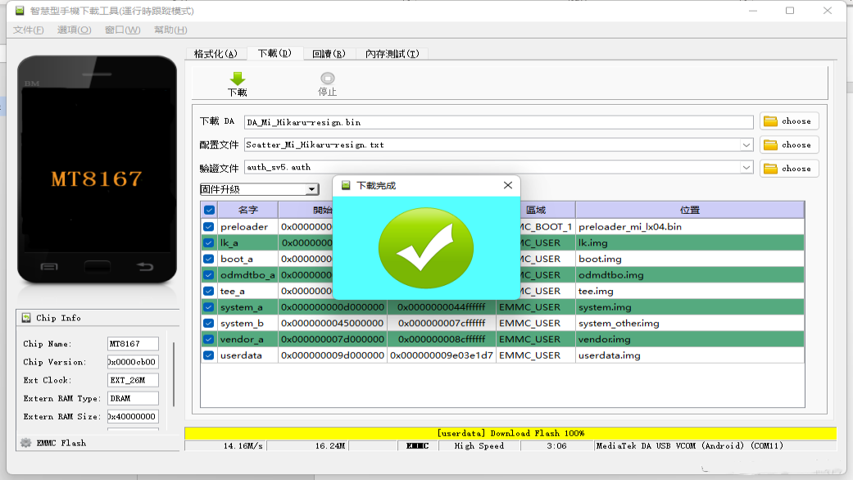Click the DA_Mi_Hikaru-resign.bin input field

click(x=492, y=120)
